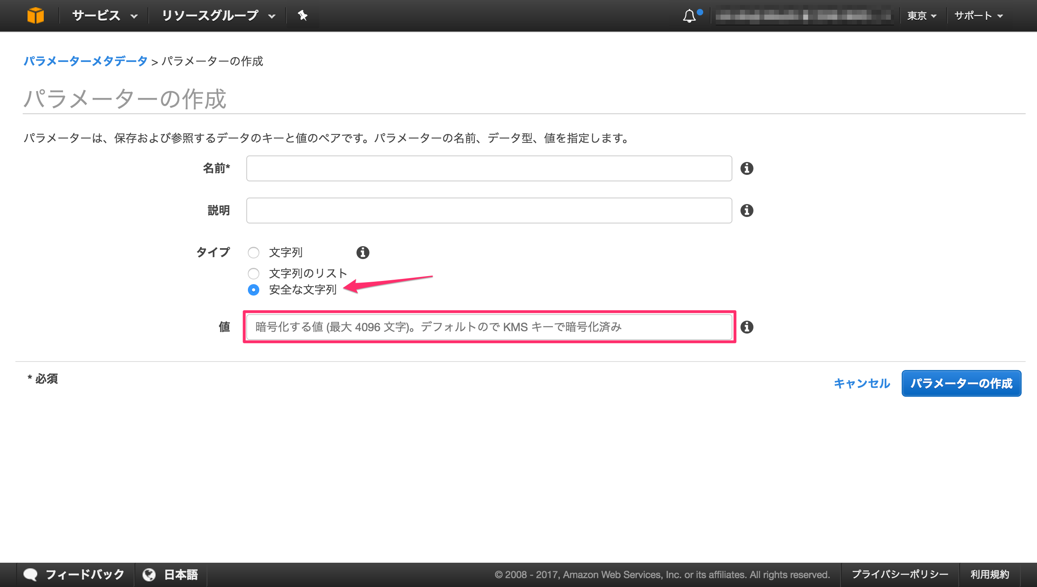Select the 文字列 radio button
The image size is (1037, 587).
254,252
